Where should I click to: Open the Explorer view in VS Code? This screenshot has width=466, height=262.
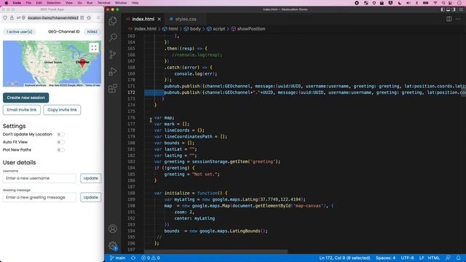tap(113, 21)
